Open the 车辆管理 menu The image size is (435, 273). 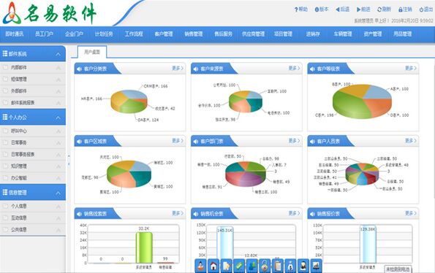(343, 34)
